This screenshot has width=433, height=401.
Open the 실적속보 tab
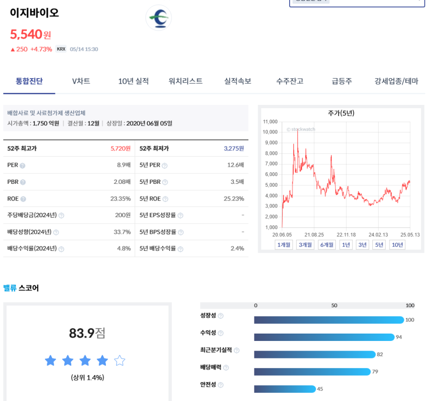coord(238,81)
